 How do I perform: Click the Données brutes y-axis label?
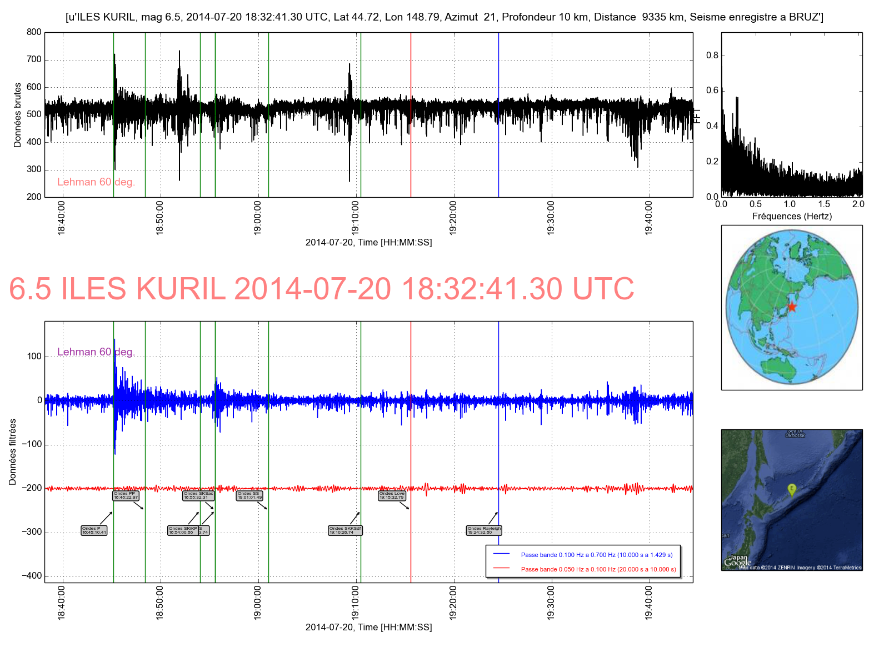(18, 115)
